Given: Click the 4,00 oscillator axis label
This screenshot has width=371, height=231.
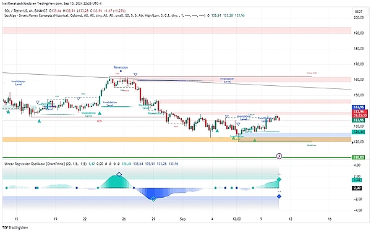Looking at the screenshot, I should 357,166.
